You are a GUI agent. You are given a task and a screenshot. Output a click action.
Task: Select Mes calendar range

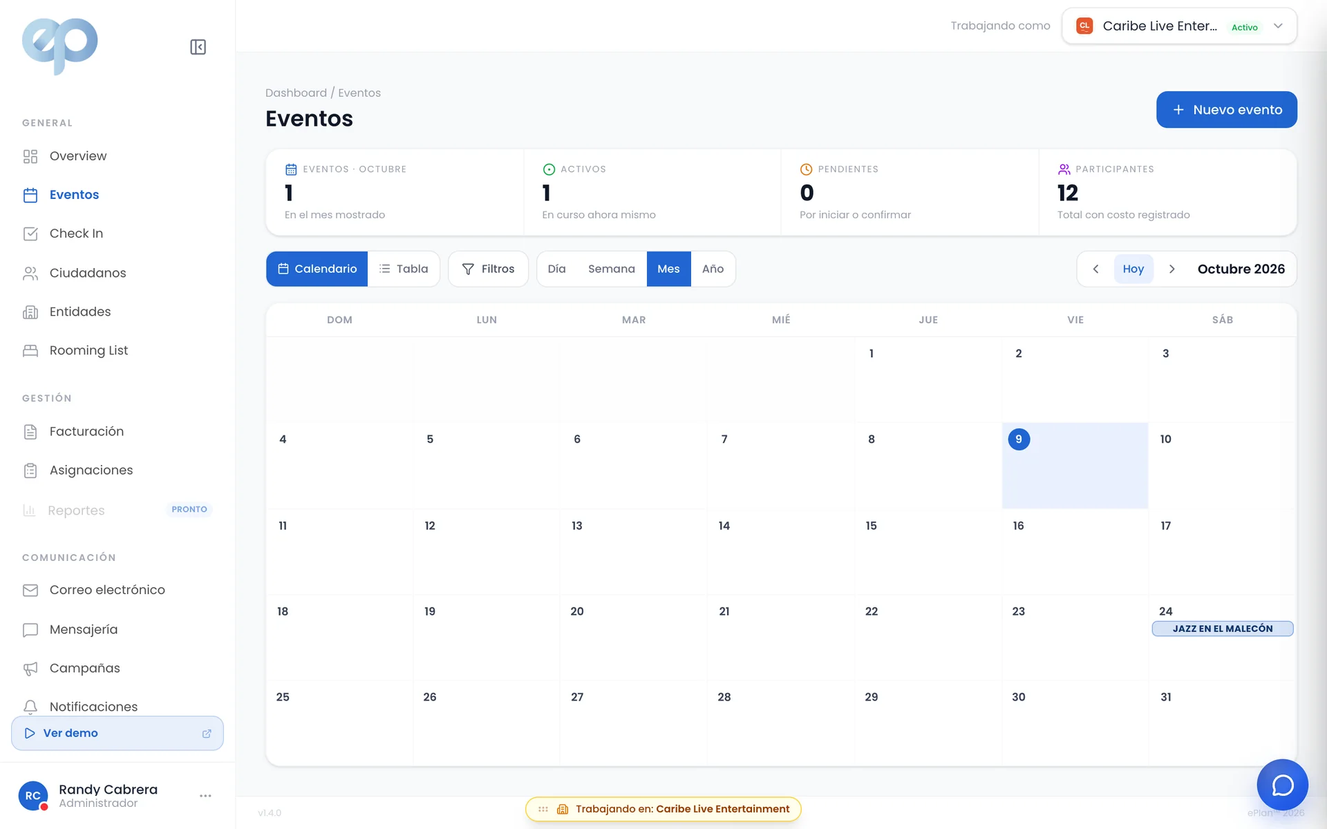(x=668, y=269)
